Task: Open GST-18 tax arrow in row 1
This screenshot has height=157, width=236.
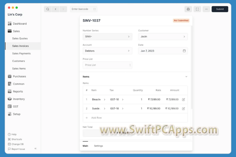Action: [123, 99]
